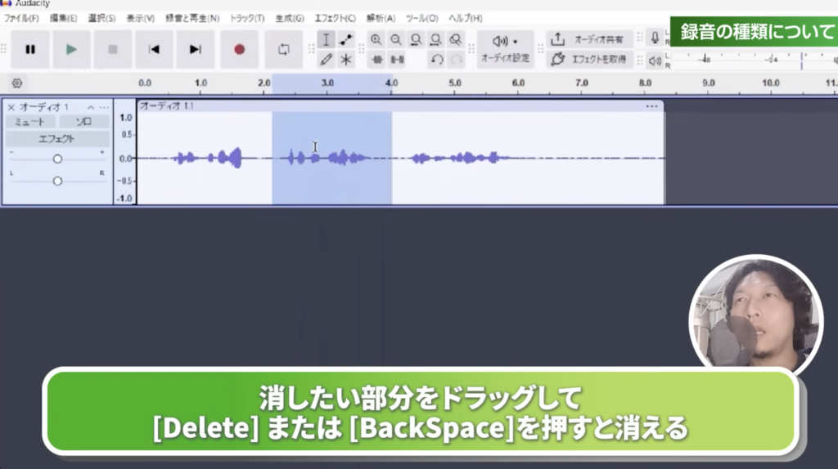Click the オーディオ共有 button
838x469 pixels.
[x=588, y=39]
